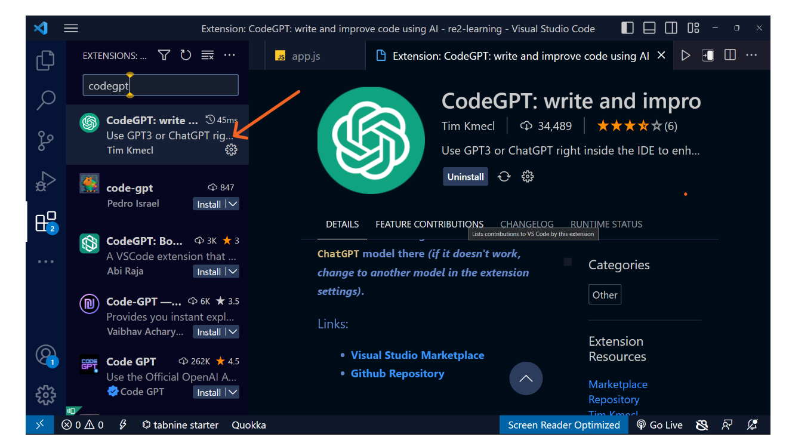This screenshot has width=786, height=443.
Task: Toggle the bottom panel
Action: click(649, 28)
